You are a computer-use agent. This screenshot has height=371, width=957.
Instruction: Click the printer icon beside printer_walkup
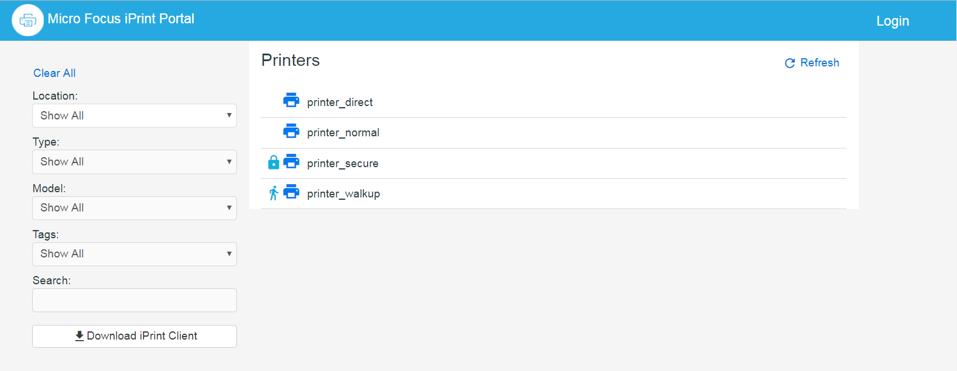291,192
